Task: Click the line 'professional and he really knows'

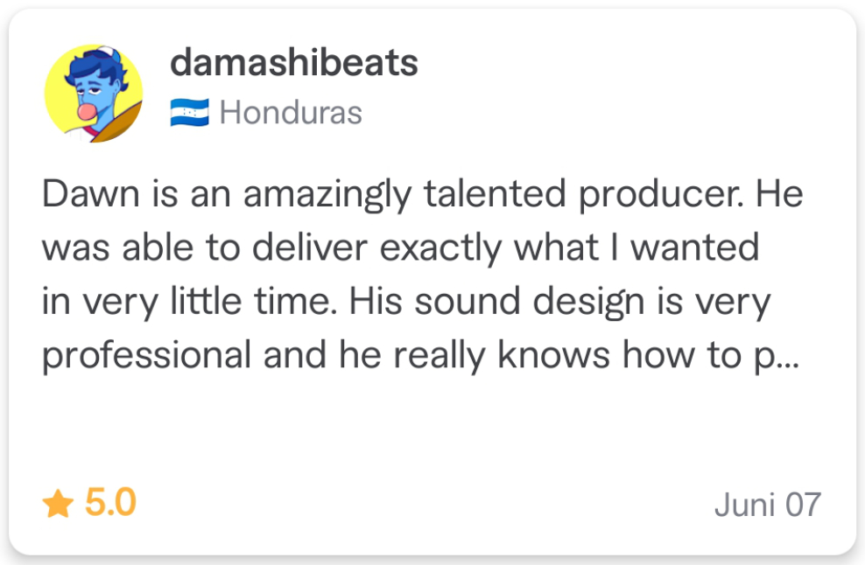Action: point(420,356)
